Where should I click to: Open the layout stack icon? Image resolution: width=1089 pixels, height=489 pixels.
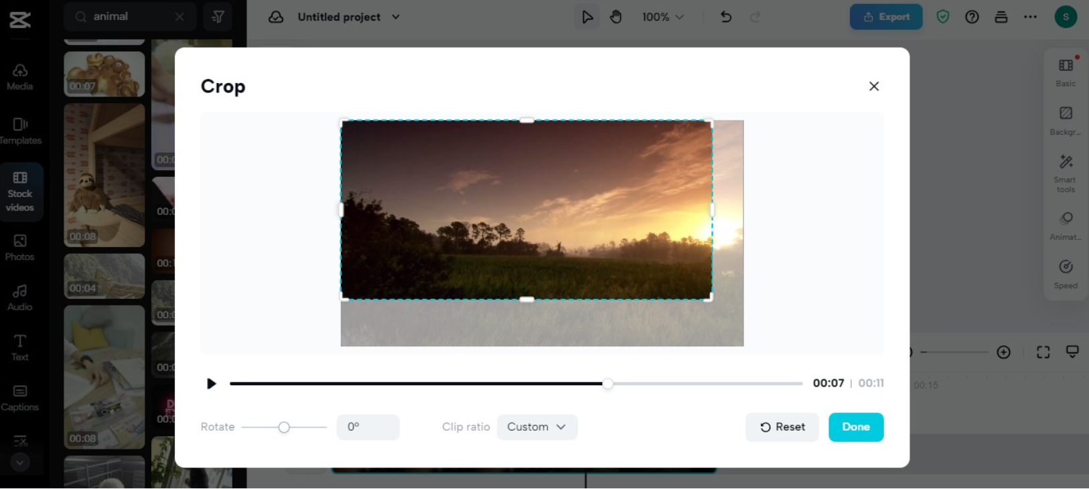[x=1001, y=17]
